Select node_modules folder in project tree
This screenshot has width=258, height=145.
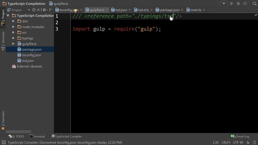pos(33,27)
